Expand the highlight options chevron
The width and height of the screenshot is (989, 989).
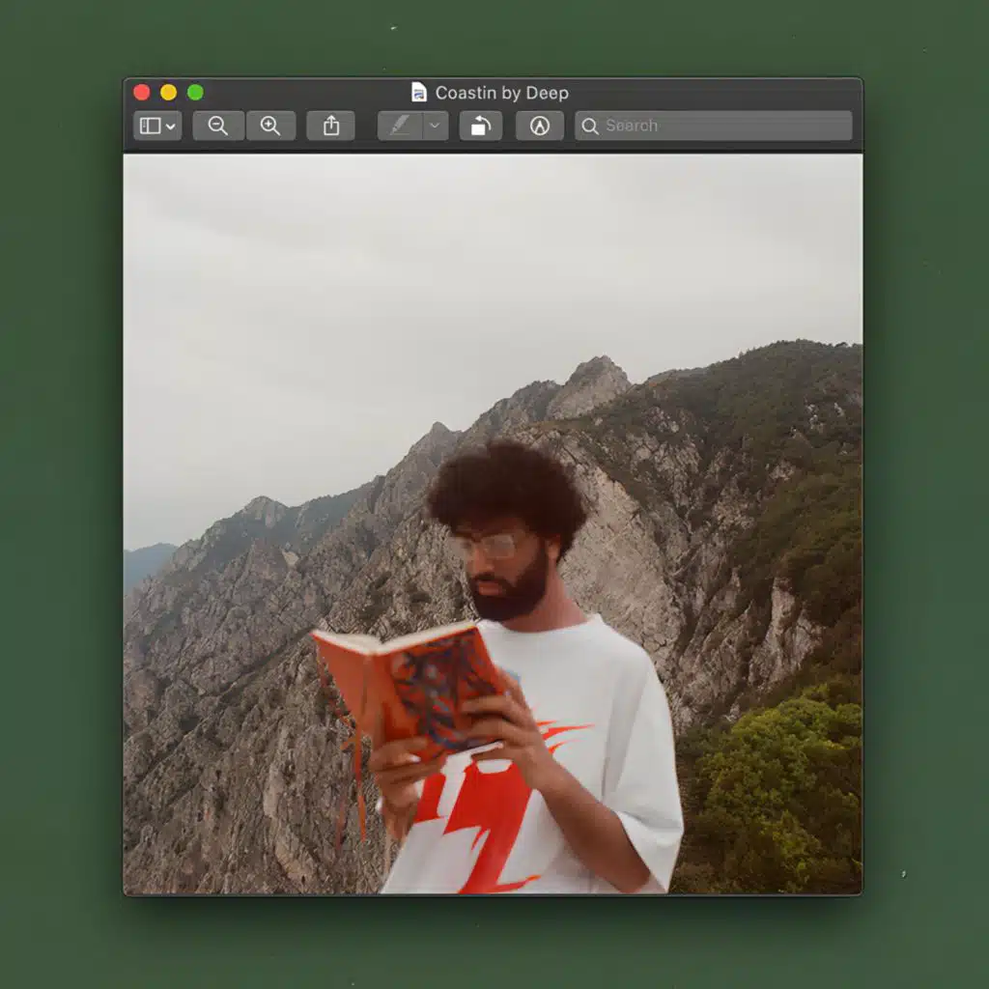(436, 127)
